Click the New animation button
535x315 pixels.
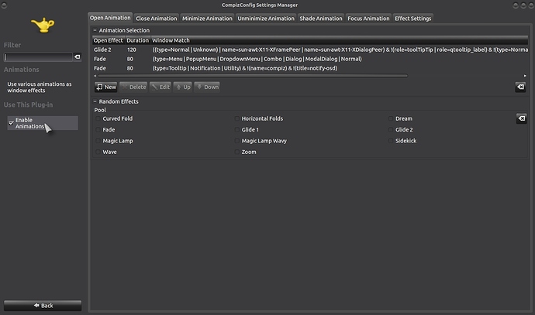pyautogui.click(x=106, y=87)
